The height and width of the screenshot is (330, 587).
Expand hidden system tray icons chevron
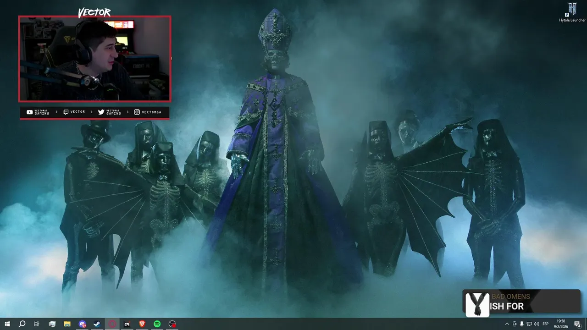pos(507,324)
